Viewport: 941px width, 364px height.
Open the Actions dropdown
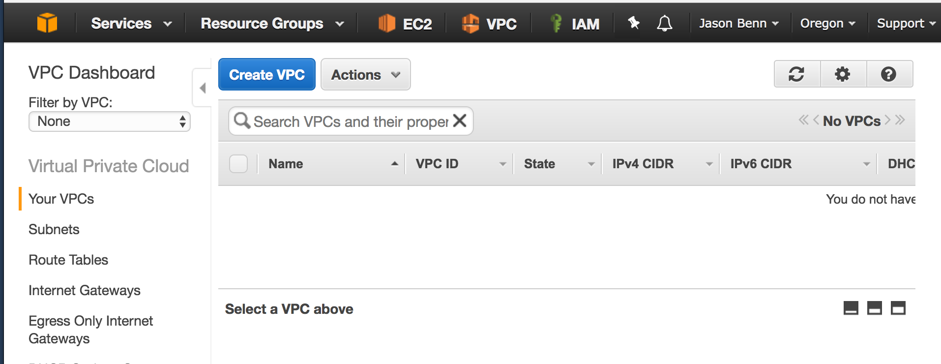tap(365, 75)
